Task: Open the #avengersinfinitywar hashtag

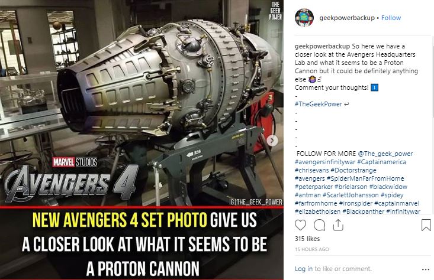Action: (x=325, y=162)
